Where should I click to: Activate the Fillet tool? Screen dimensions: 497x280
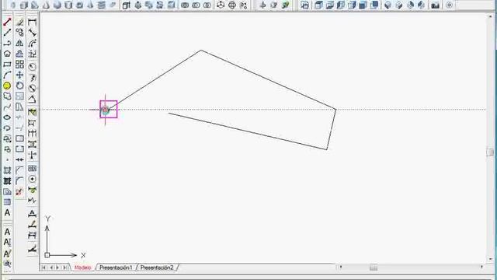[19, 181]
